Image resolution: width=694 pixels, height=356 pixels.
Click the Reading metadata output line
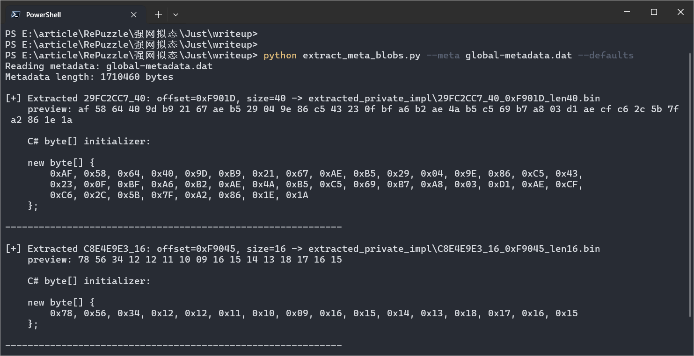109,66
